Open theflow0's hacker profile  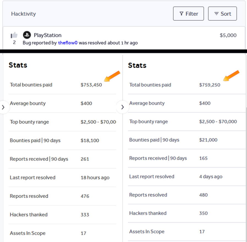68,43
